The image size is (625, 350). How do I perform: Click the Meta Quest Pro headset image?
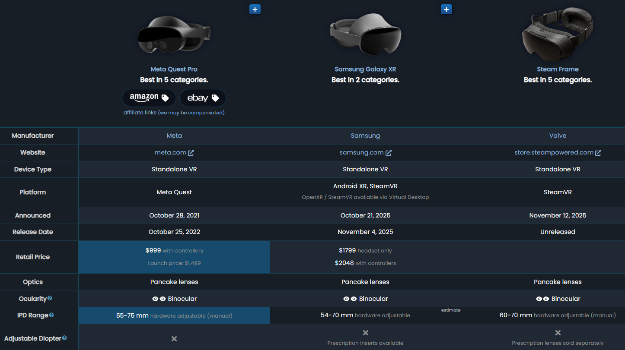(x=174, y=35)
